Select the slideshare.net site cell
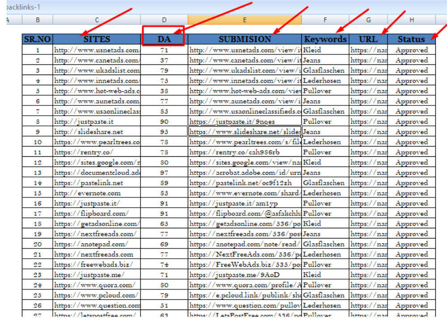447x335 pixels. click(97, 132)
